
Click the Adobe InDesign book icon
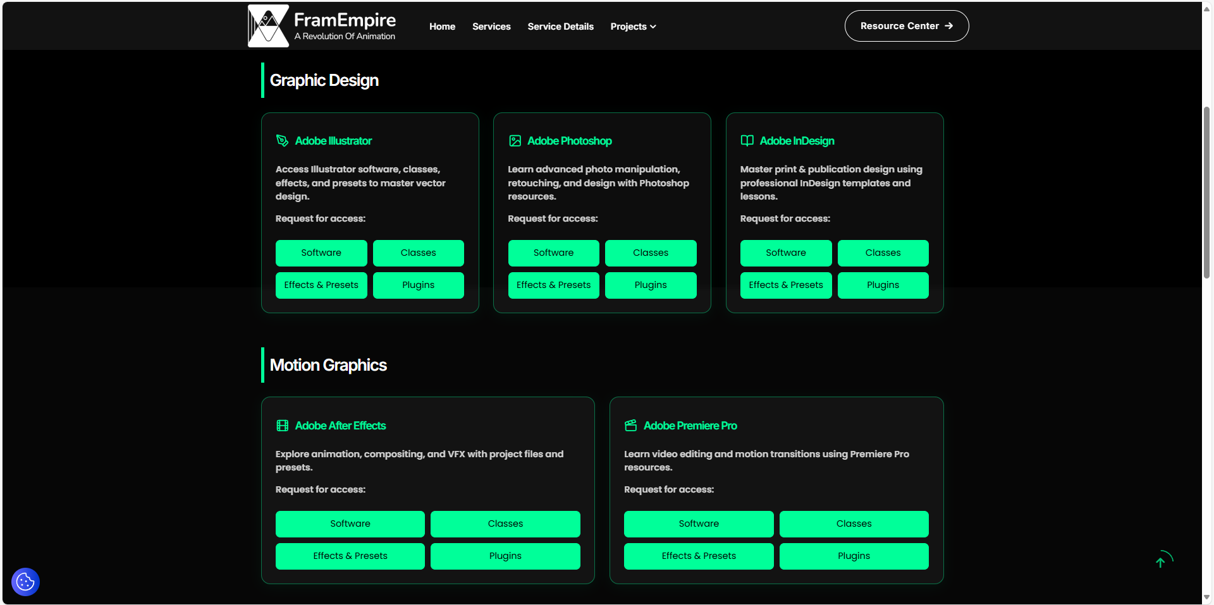tap(747, 141)
